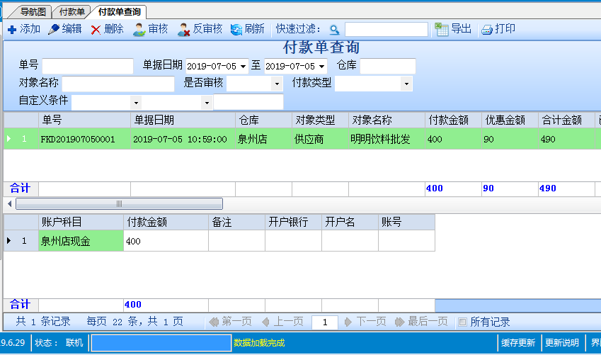Expand the 付款类型 dropdown
The width and height of the screenshot is (601, 355).
point(406,84)
